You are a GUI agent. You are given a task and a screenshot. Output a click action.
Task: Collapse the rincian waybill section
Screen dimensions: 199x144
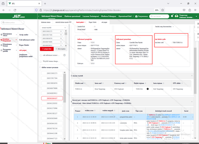click(192, 76)
